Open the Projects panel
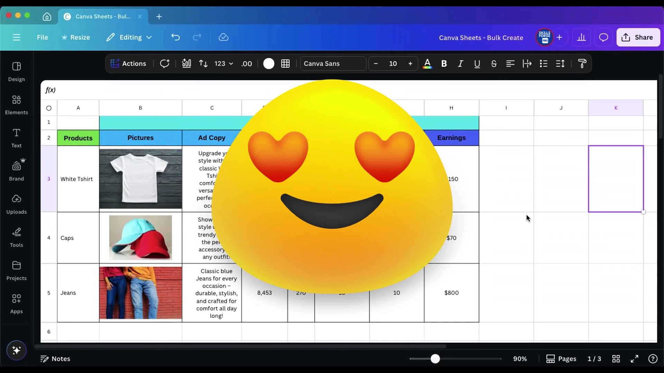Screen dimensions: 664x373 tap(16, 270)
